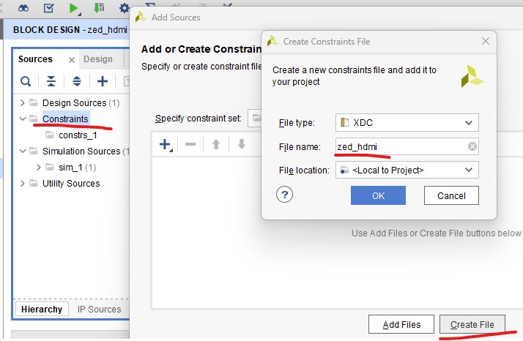Click the Generate Bitstream toolbar icon
This screenshot has height=341, width=523.
[98, 8]
